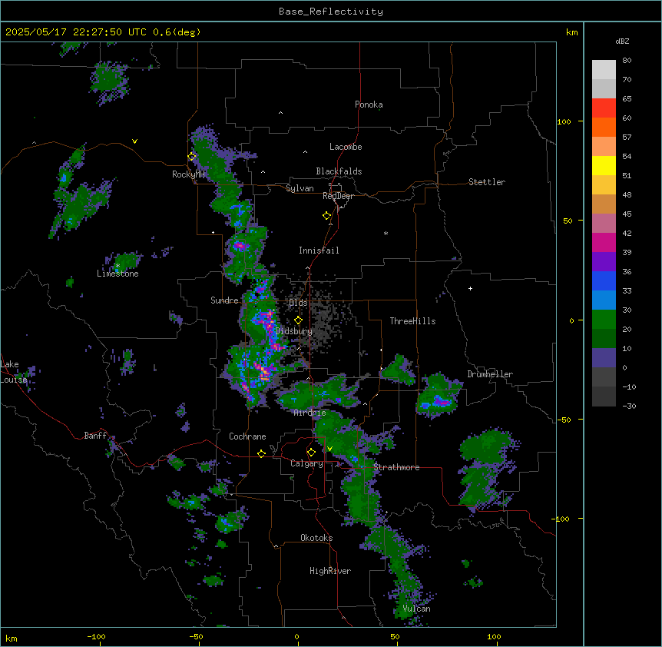Click the Cochrane town label
662x647 pixels.
coord(247,436)
